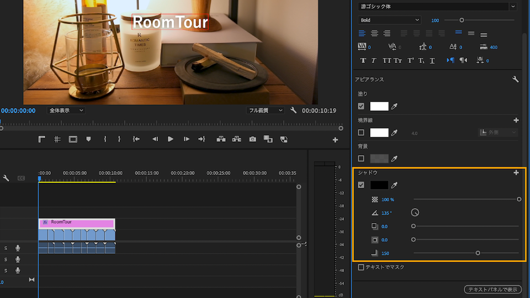Open the 全体表示 zoom level dropdown

[66, 110]
